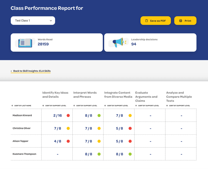This screenshot has width=208, height=169.
Task: Click the document icon in Save as PDF
Action: pyautogui.click(x=147, y=21)
